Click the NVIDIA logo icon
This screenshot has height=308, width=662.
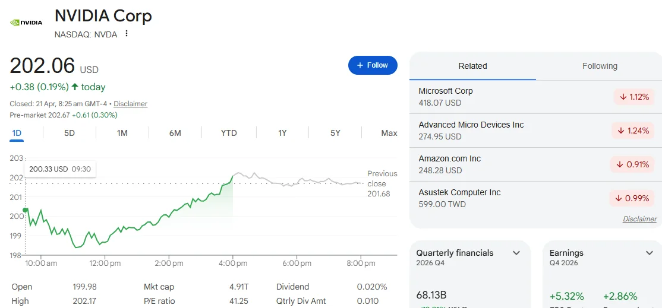click(26, 23)
